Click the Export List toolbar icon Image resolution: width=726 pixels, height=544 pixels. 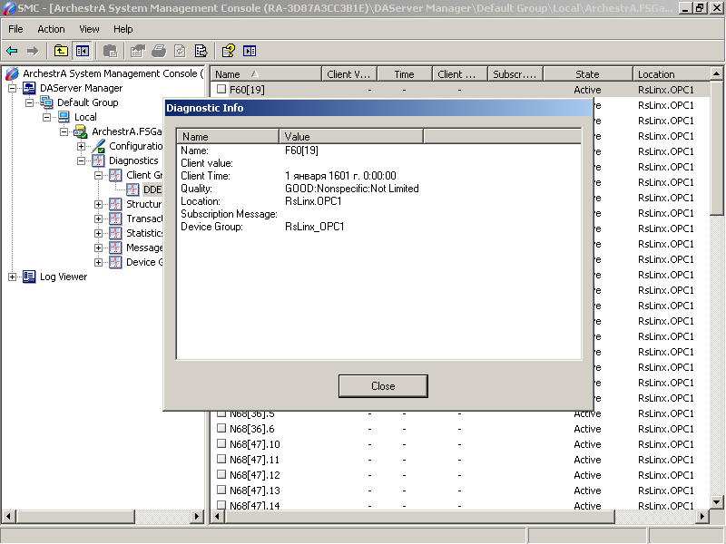(201, 51)
